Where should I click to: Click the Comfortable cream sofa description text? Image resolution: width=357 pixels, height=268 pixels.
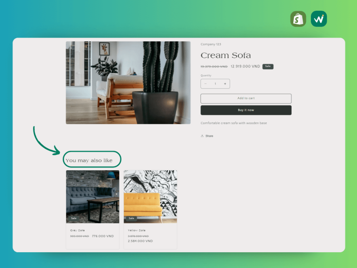click(234, 123)
